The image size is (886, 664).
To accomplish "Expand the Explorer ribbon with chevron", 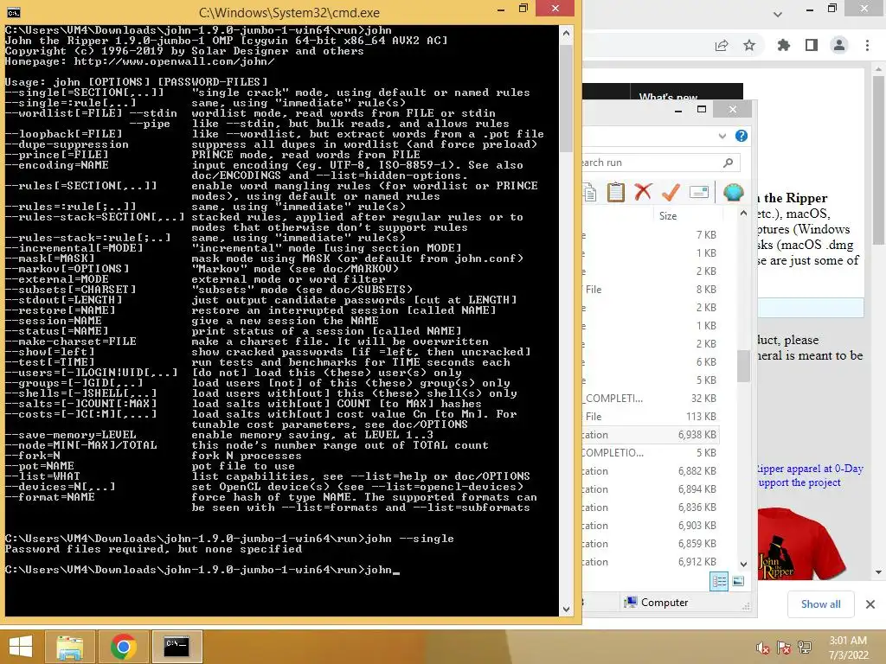I will coord(722,136).
